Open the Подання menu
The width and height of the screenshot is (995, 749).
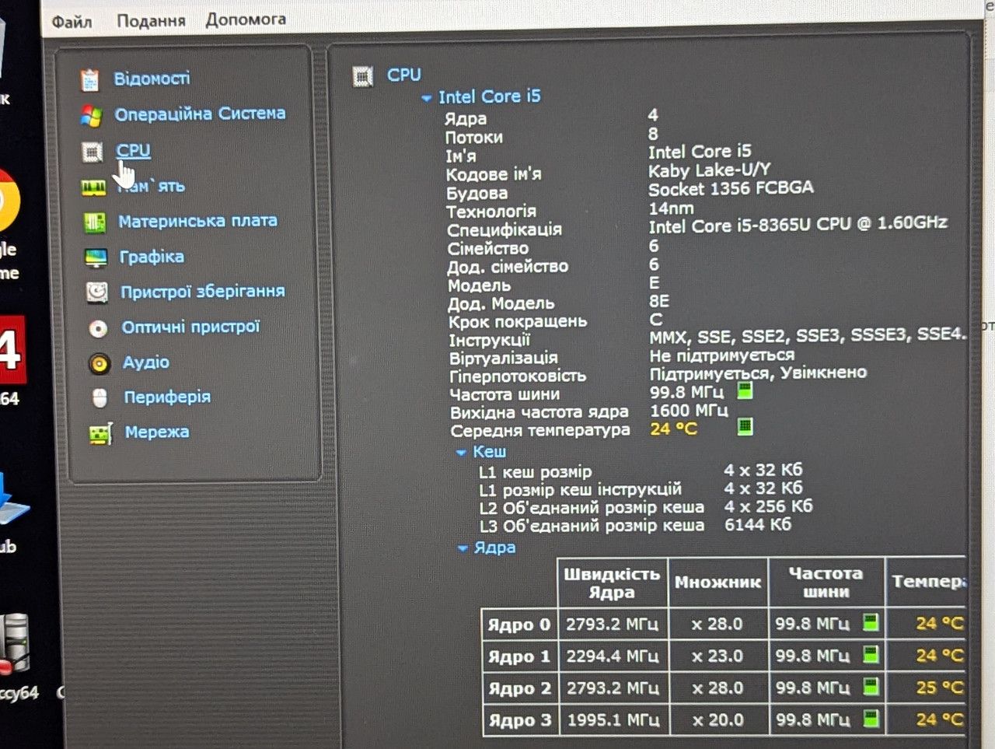click(x=151, y=20)
